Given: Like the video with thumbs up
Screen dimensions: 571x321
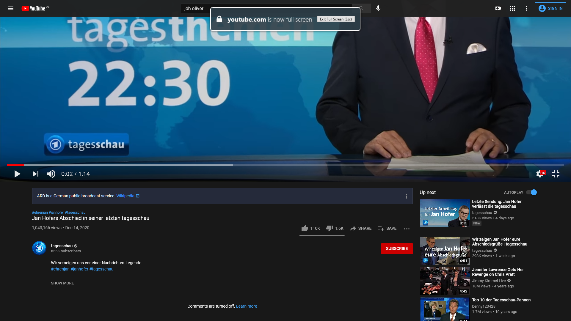Looking at the screenshot, I should pyautogui.click(x=305, y=228).
